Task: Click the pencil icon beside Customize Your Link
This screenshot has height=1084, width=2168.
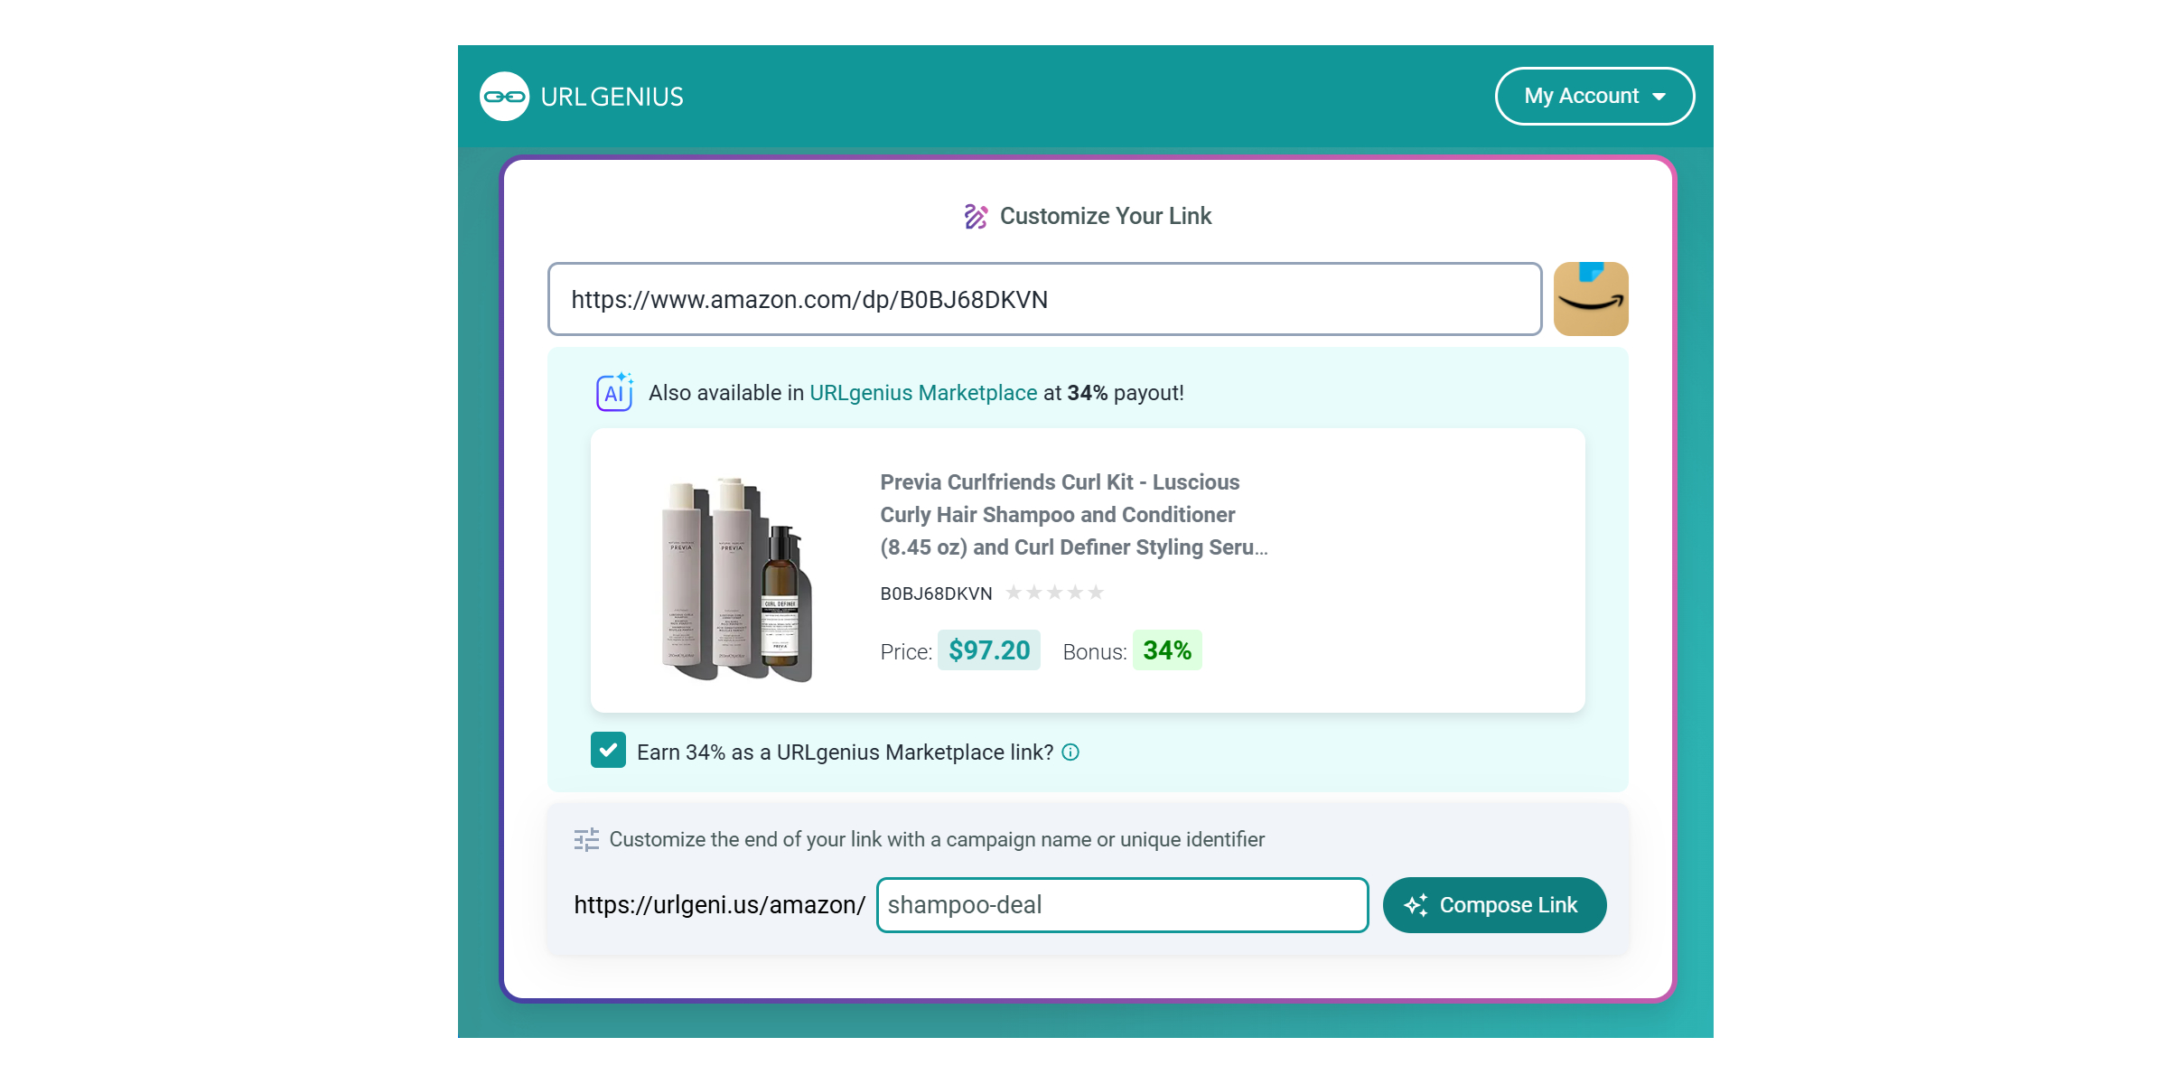Action: point(976,217)
